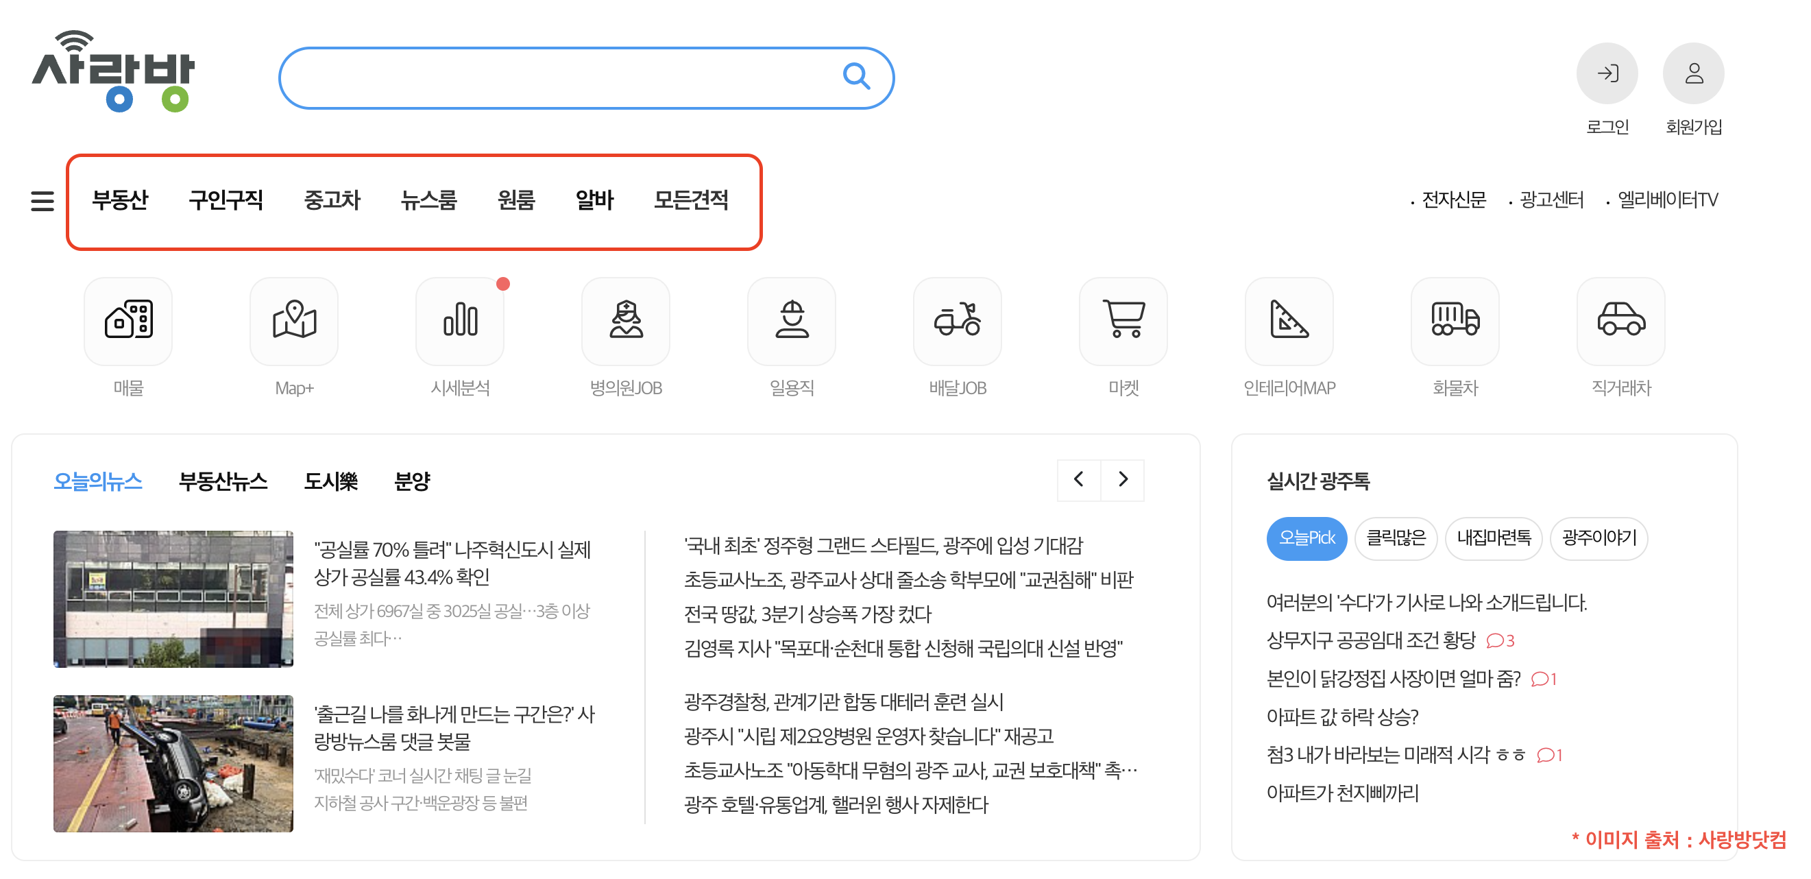The height and width of the screenshot is (879, 1811).
Task: Open 시세분석 price analysis icon
Action: coord(459,322)
